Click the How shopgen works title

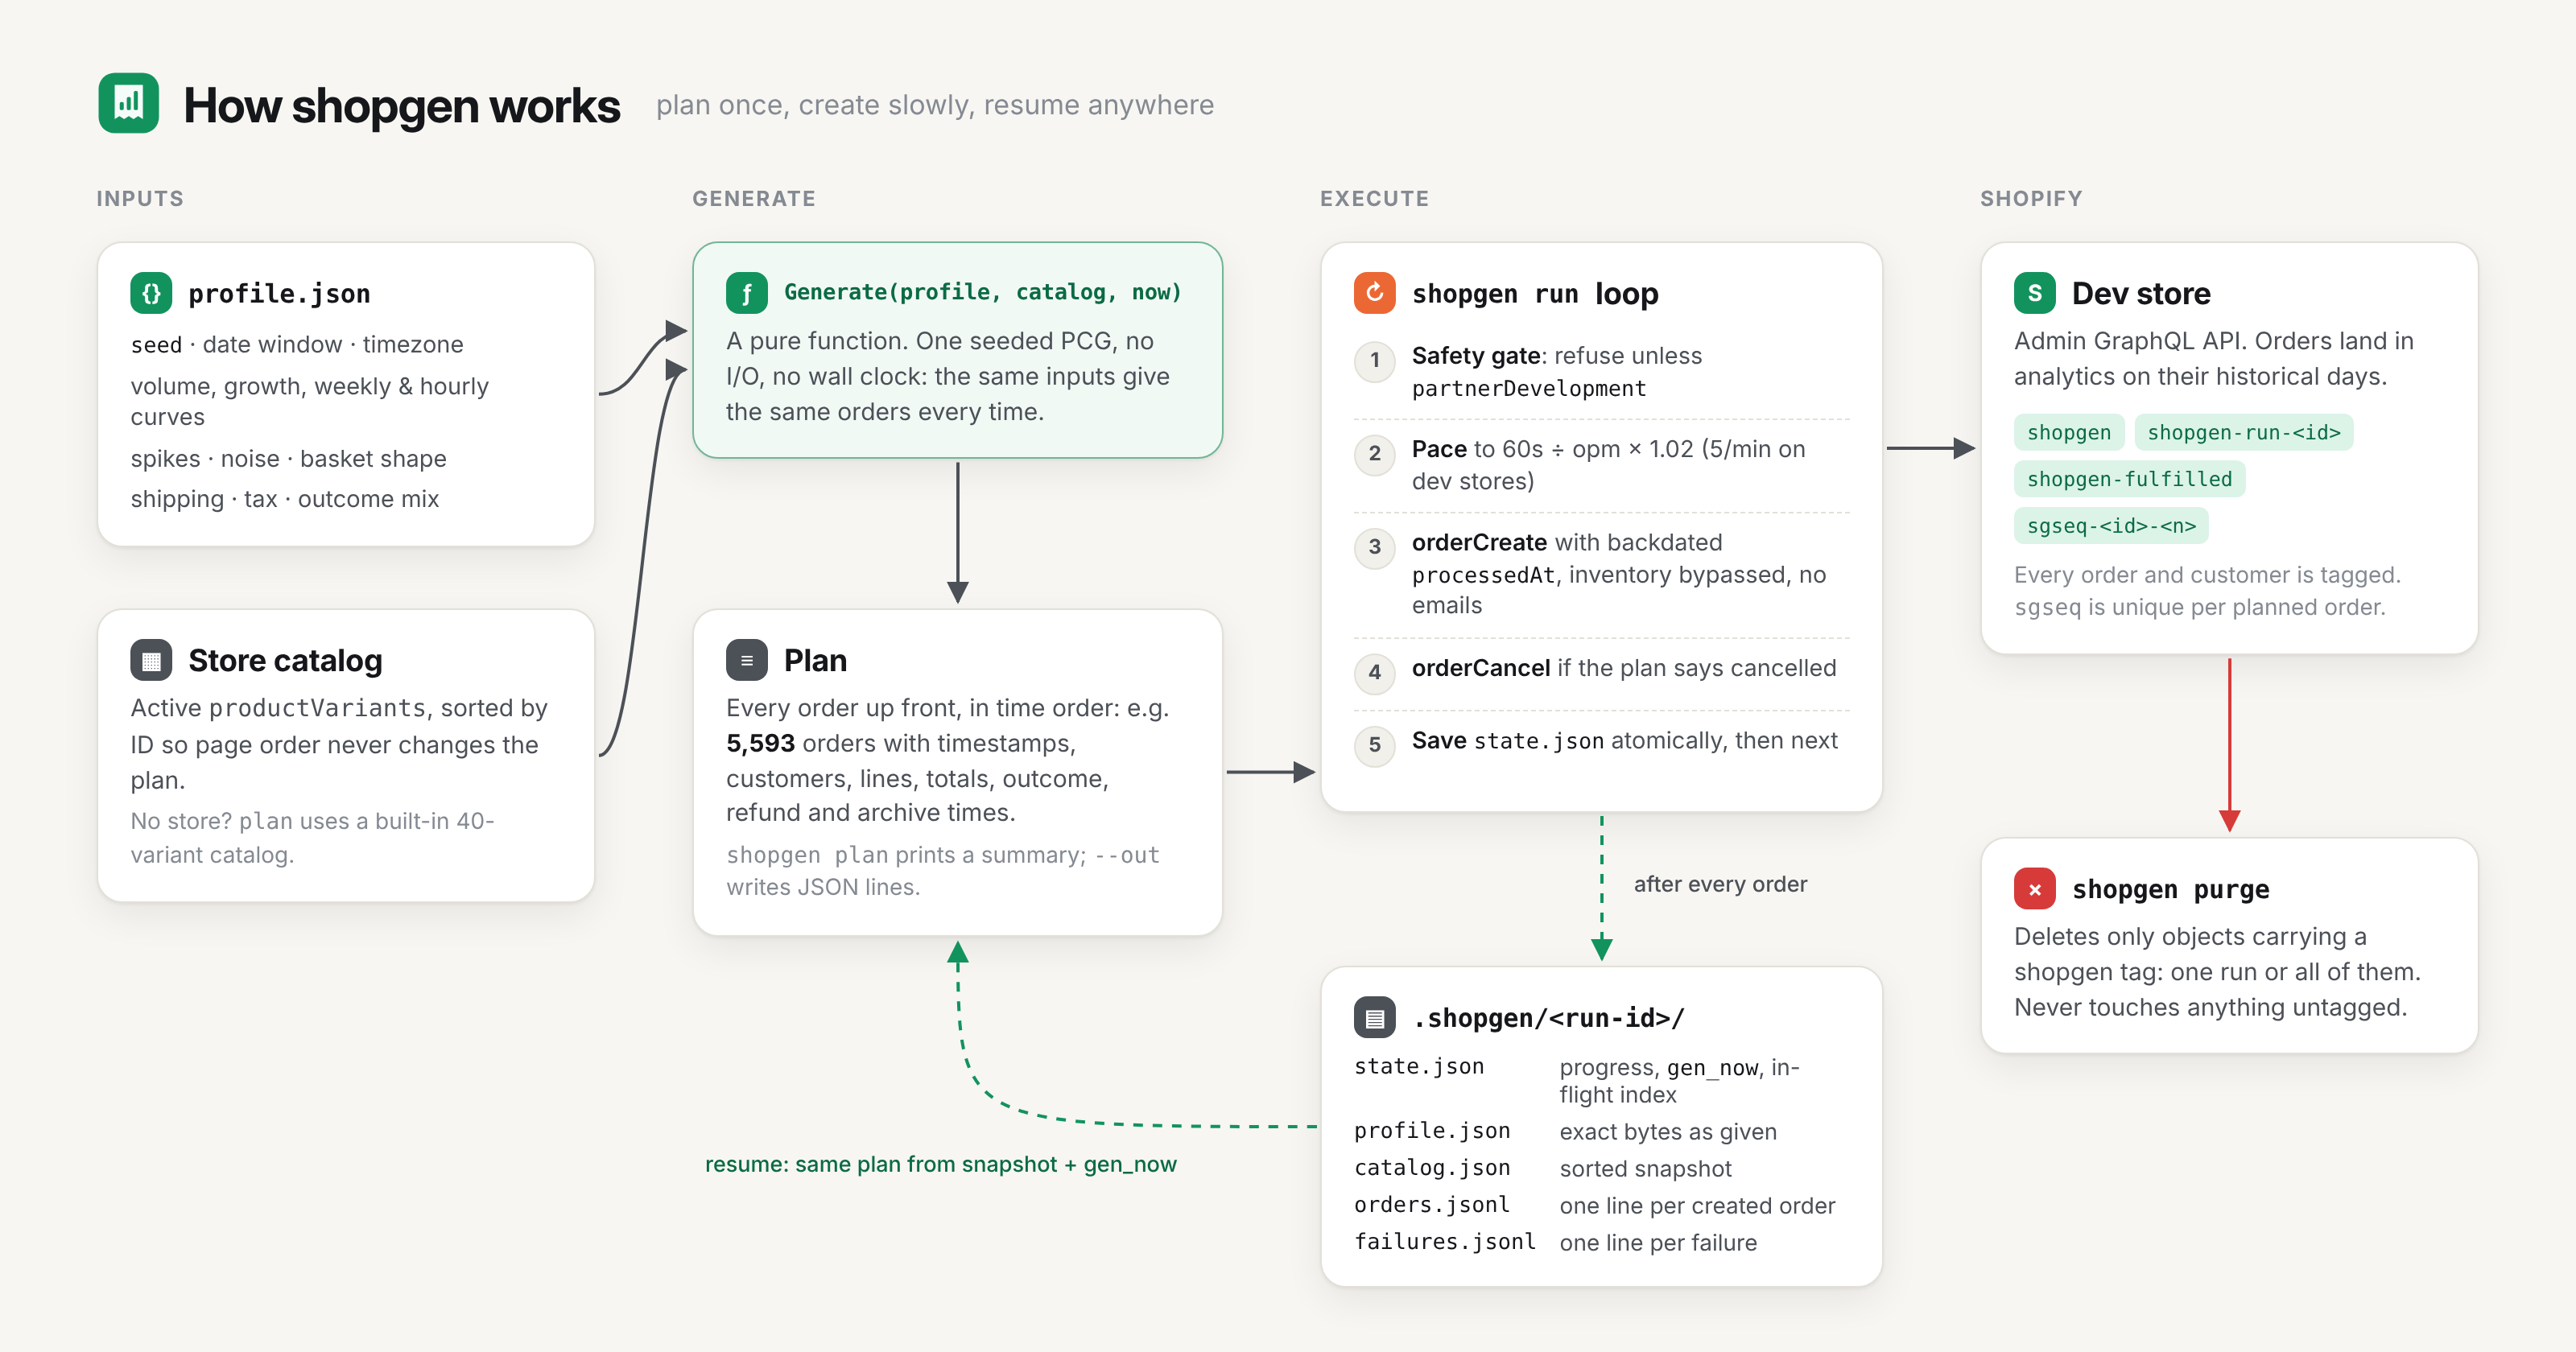pyautogui.click(x=401, y=105)
